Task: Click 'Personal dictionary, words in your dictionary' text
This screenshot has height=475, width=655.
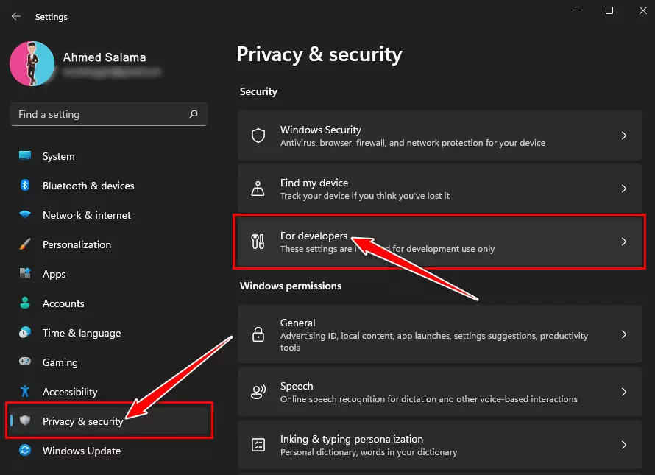Action: pos(369,452)
